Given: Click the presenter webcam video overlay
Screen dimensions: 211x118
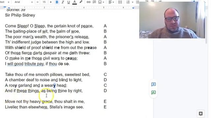Looking at the screenshot, I should [x=172, y=20].
